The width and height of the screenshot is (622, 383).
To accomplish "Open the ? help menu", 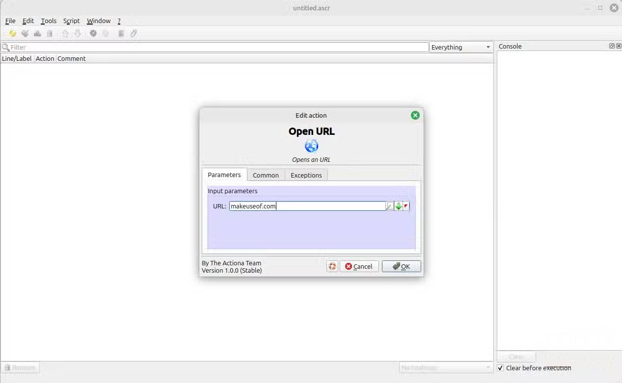I will point(119,21).
